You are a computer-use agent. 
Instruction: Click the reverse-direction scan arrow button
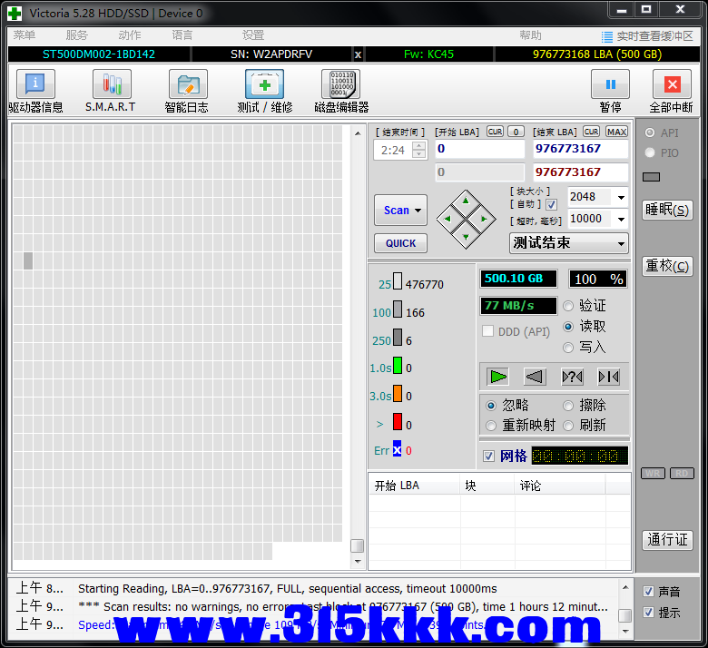535,377
